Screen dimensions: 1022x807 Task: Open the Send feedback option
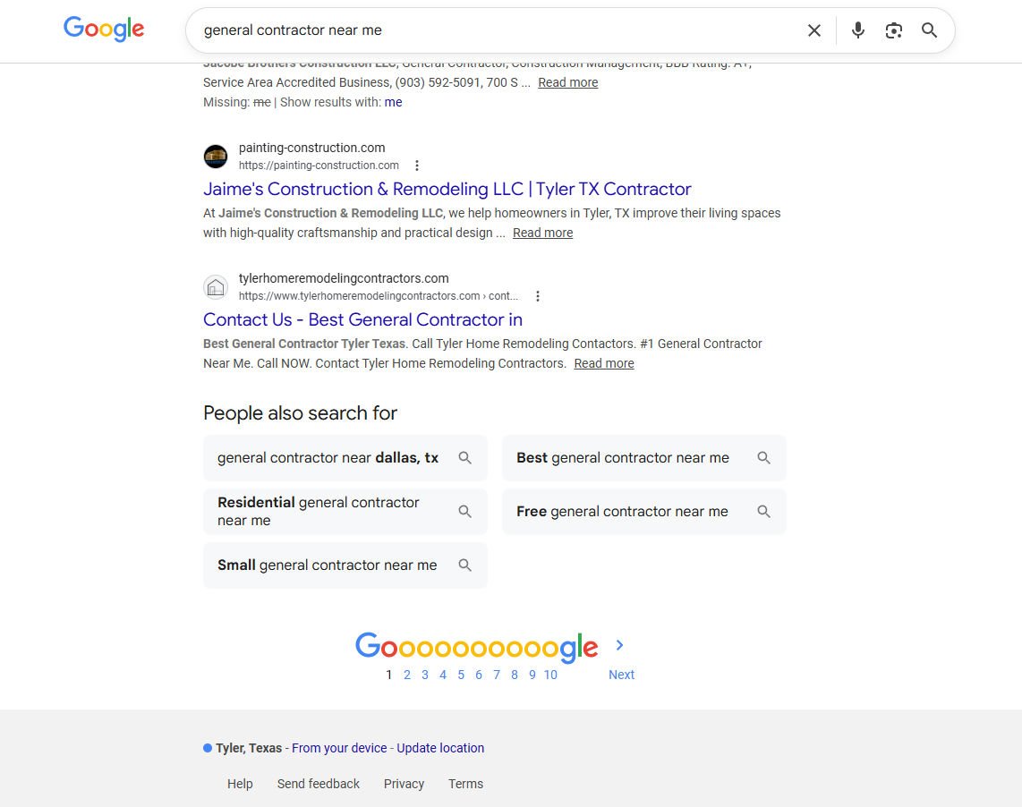point(318,784)
